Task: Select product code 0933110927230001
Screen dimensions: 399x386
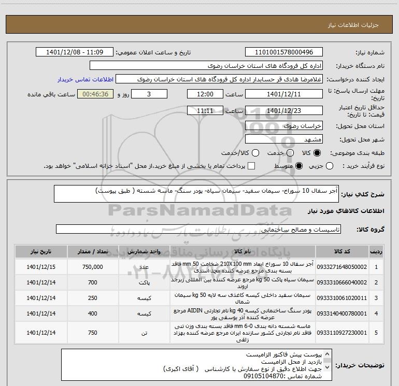Action: (342, 333)
